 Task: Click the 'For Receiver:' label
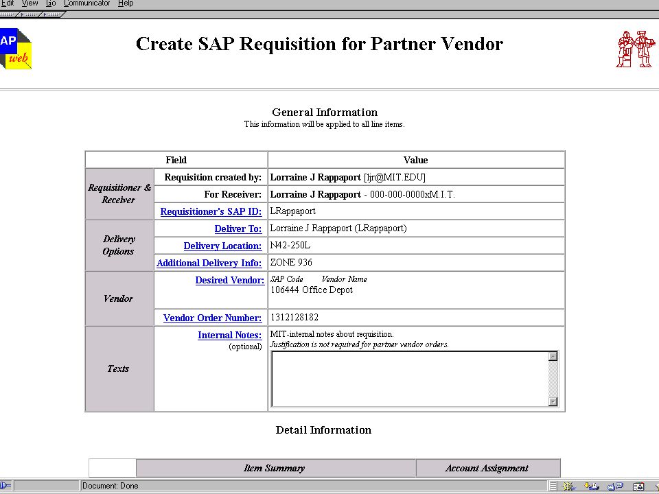(233, 194)
